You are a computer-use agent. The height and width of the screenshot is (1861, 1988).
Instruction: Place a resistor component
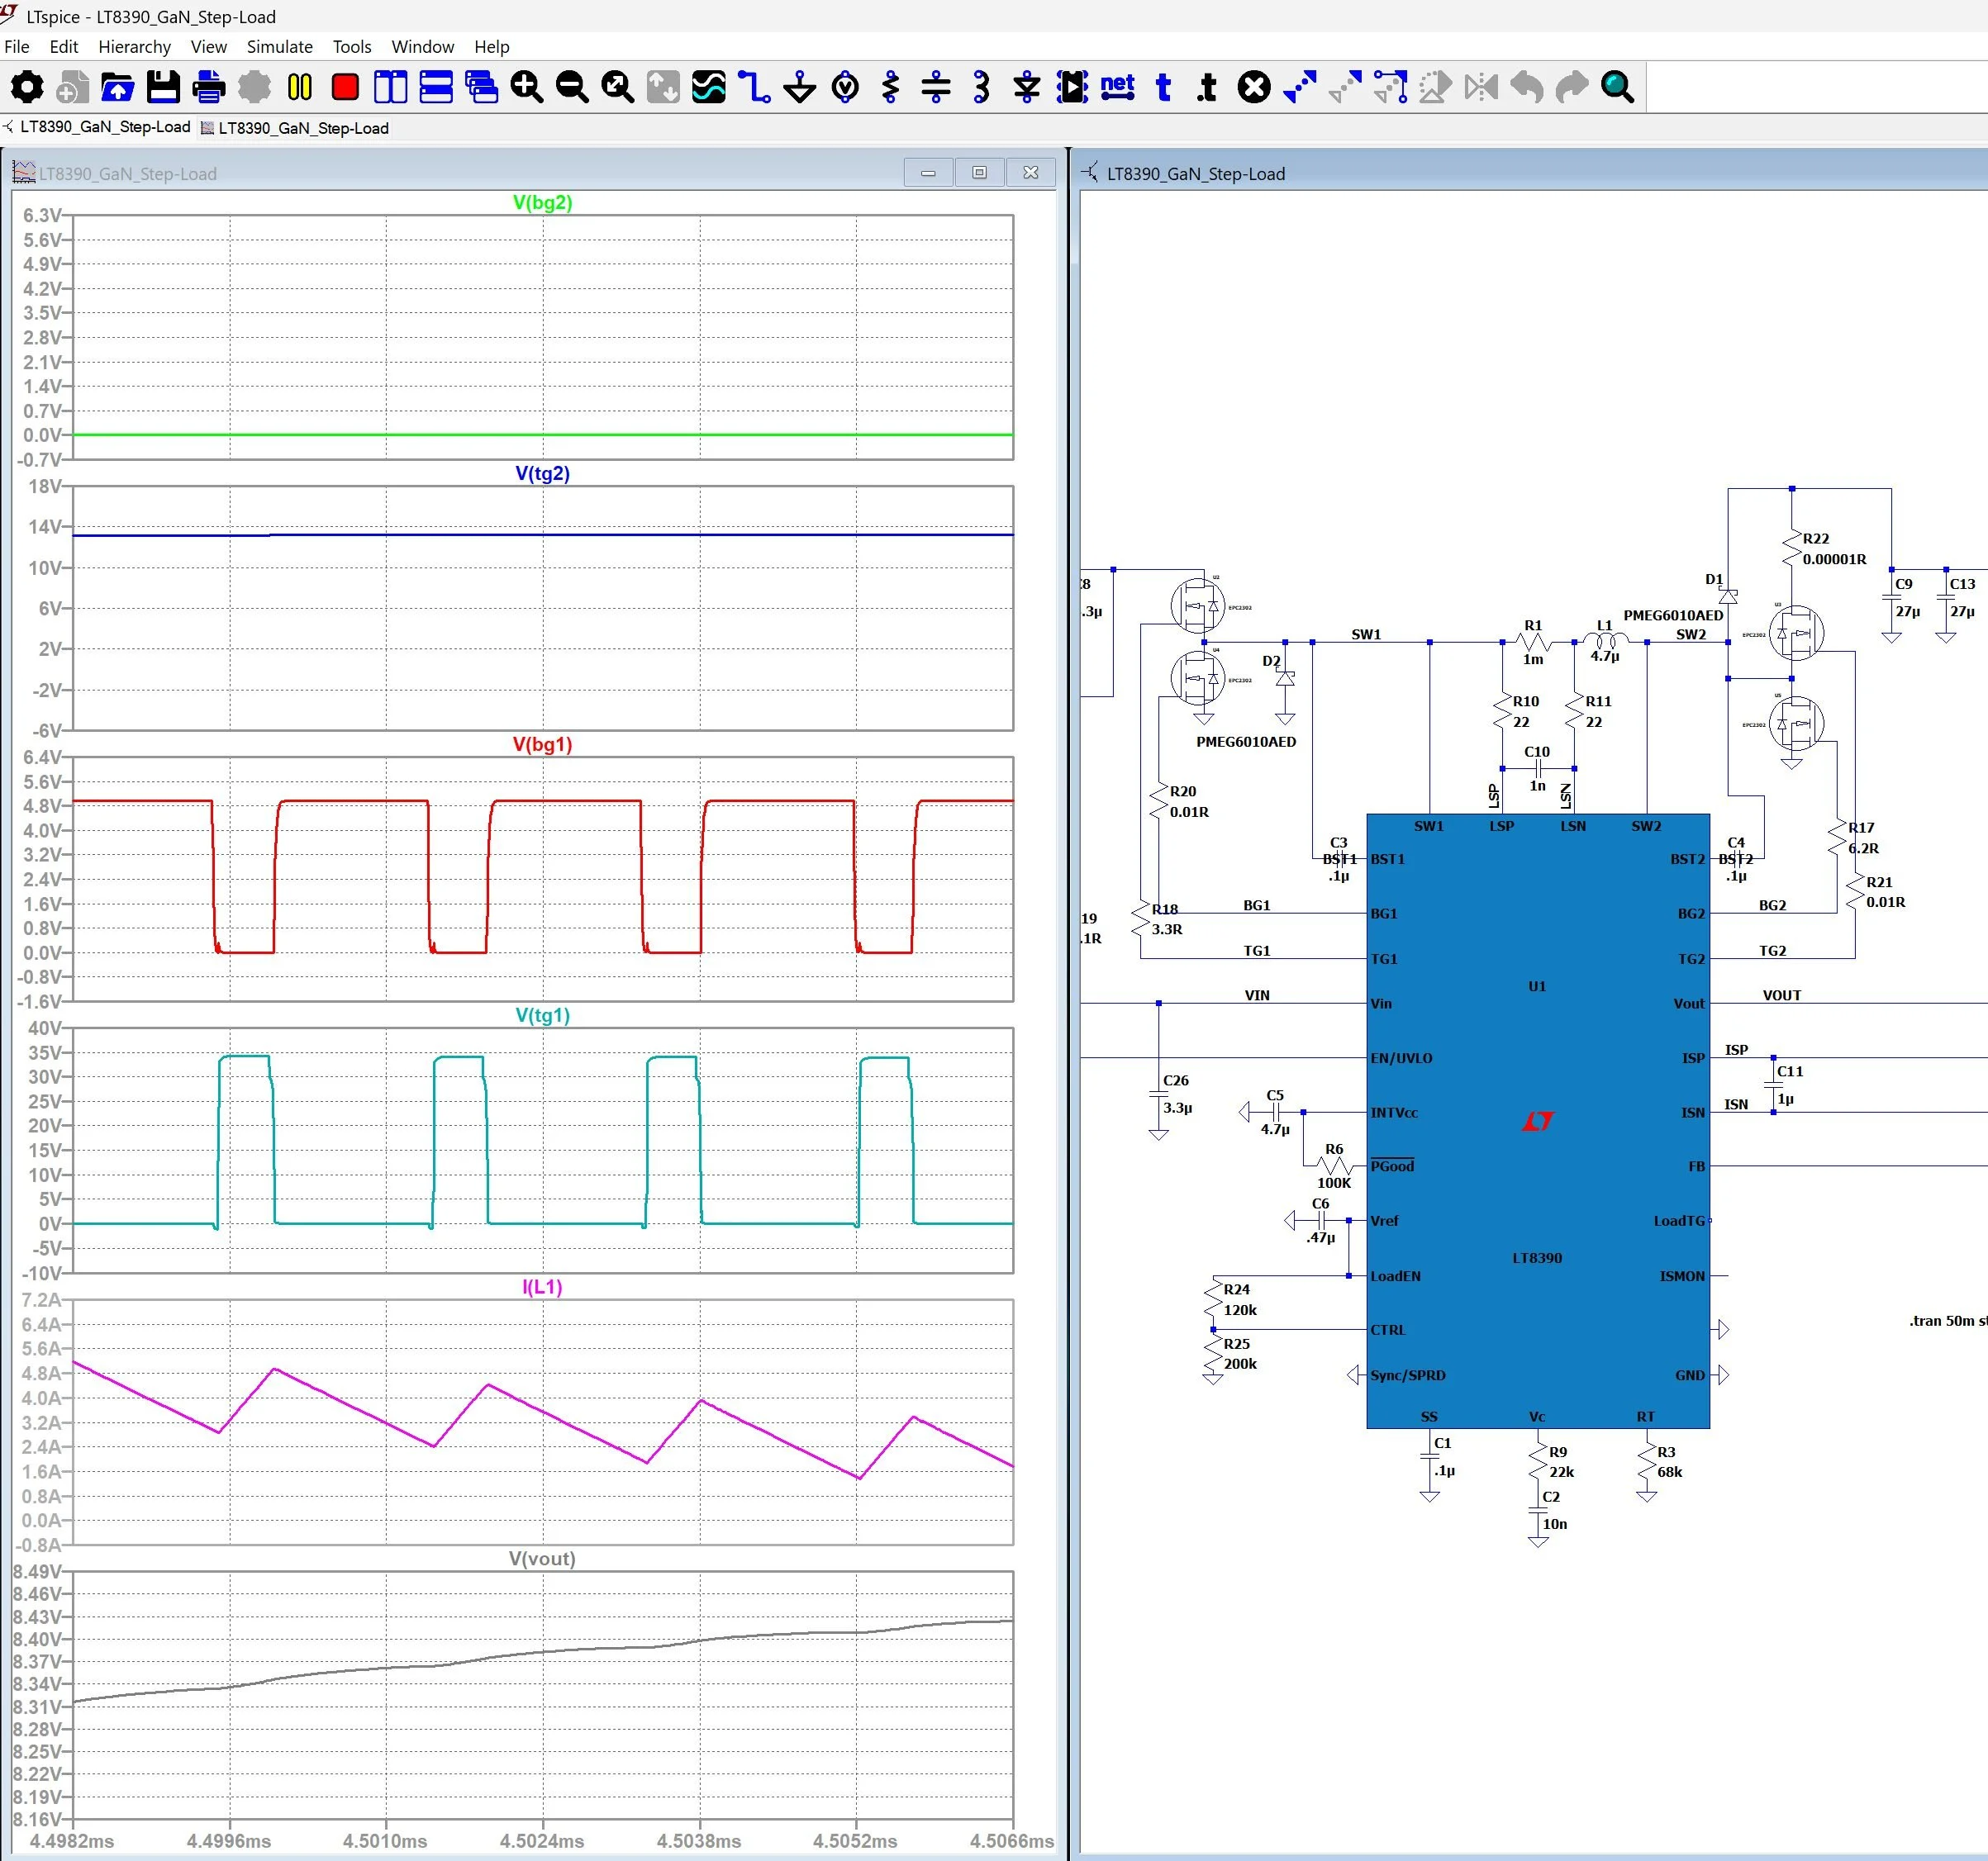(890, 88)
